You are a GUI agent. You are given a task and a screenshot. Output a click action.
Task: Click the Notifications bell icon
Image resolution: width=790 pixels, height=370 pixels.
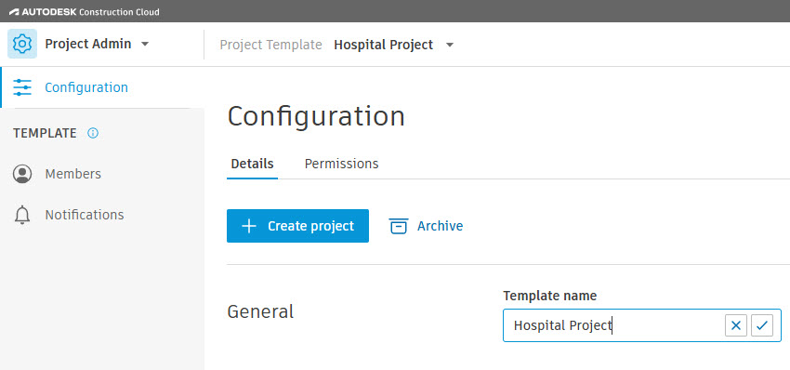pyautogui.click(x=22, y=216)
